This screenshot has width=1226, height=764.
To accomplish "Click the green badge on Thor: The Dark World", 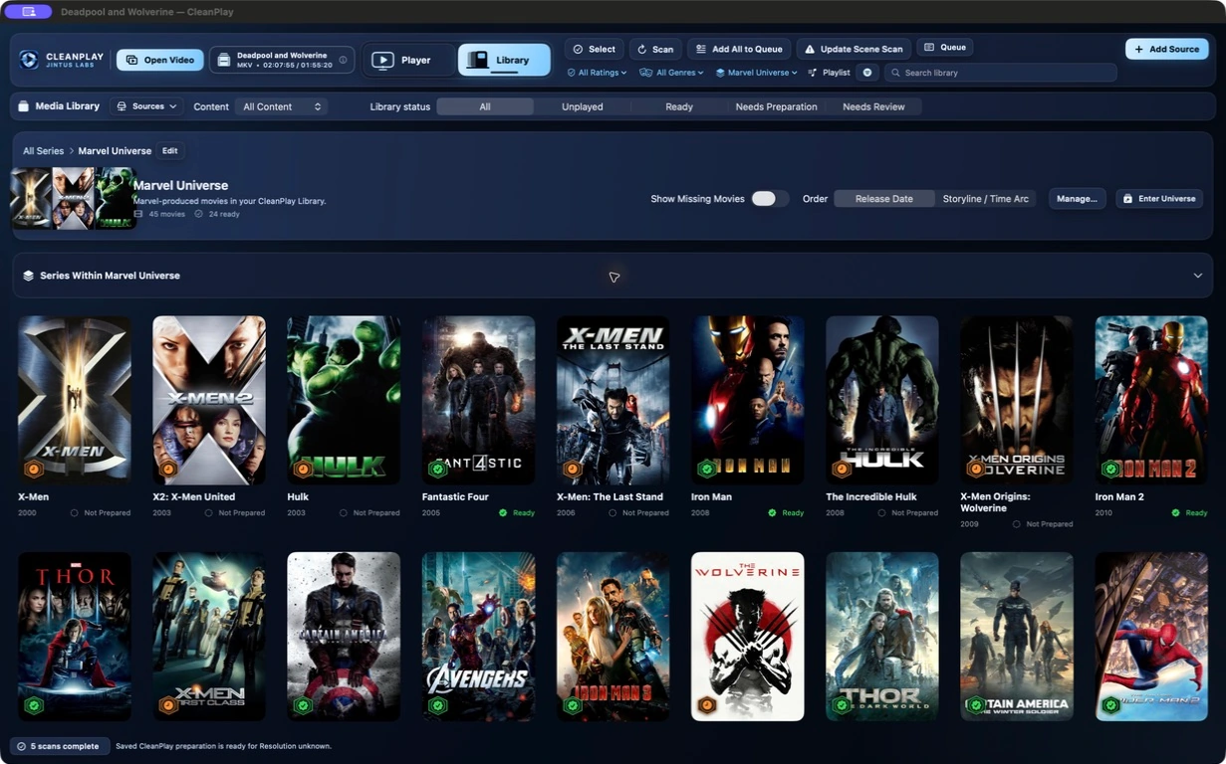I will coord(842,705).
